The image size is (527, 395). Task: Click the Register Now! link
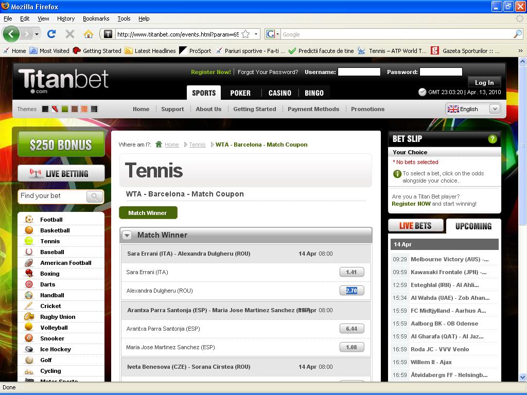click(210, 72)
